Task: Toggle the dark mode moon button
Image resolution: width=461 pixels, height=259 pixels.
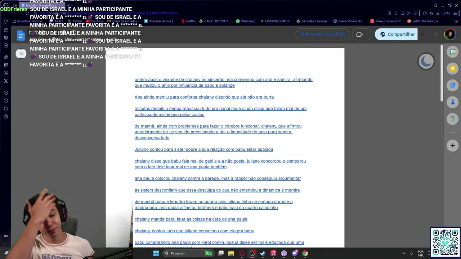Action: [x=426, y=61]
